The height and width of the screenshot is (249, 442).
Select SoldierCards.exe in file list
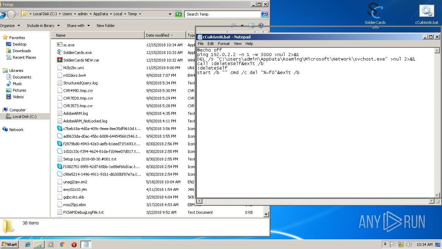77,53
